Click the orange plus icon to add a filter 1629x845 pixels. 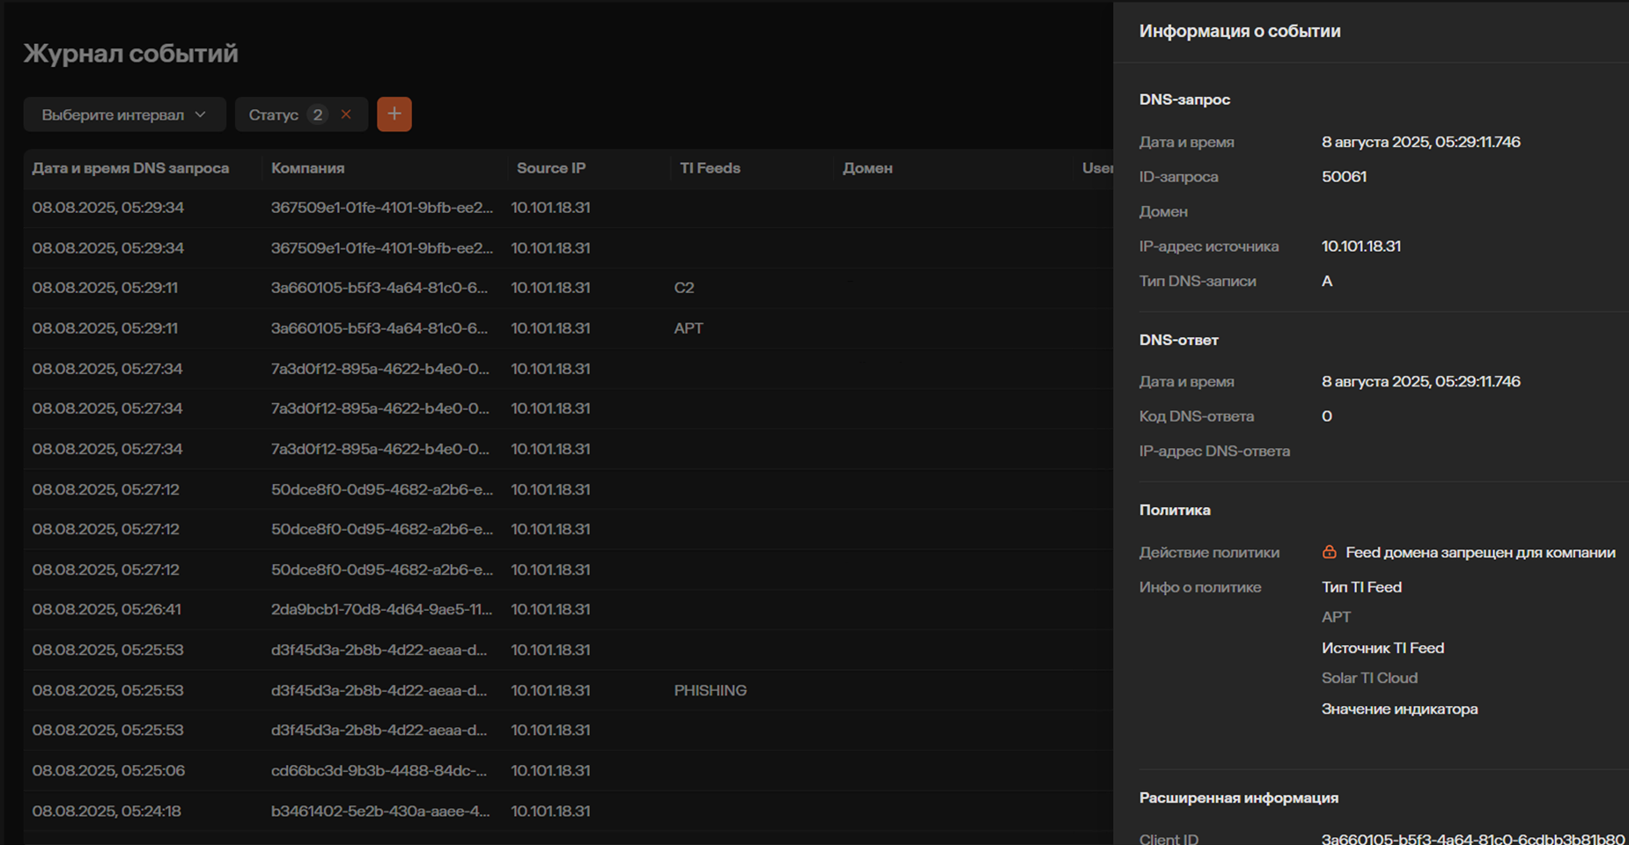pos(394,114)
